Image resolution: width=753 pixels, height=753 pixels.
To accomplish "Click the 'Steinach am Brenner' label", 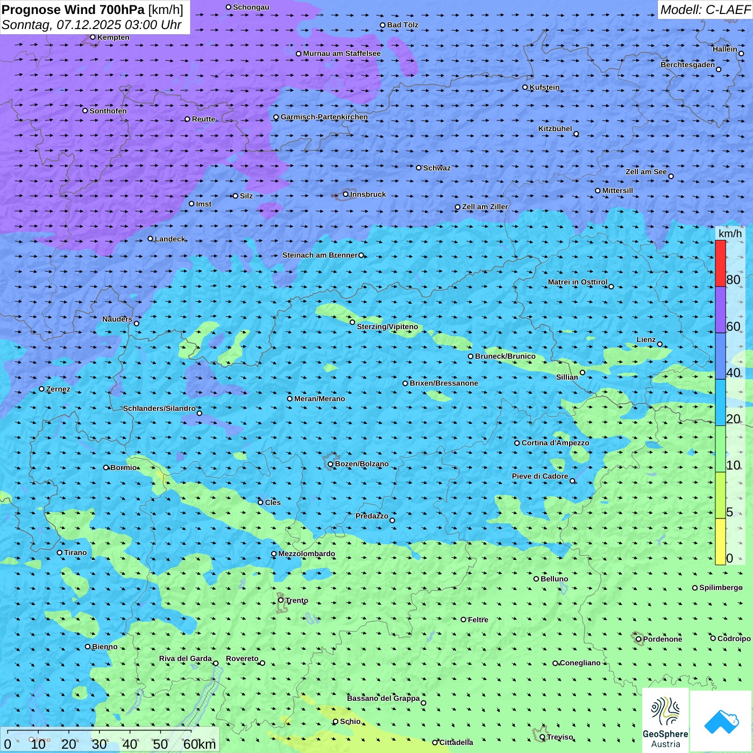I will tap(319, 255).
